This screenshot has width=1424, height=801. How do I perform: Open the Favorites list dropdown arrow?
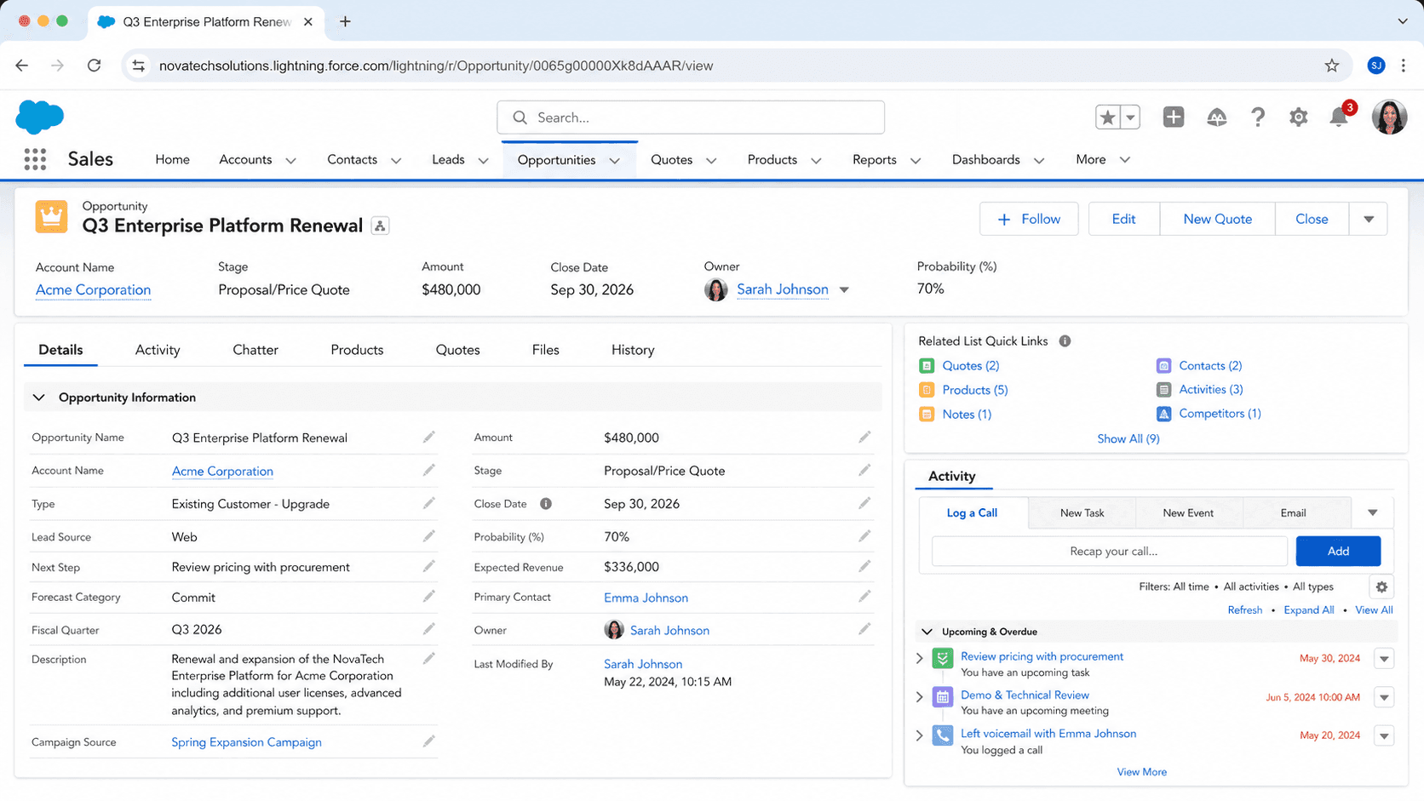[x=1130, y=117]
